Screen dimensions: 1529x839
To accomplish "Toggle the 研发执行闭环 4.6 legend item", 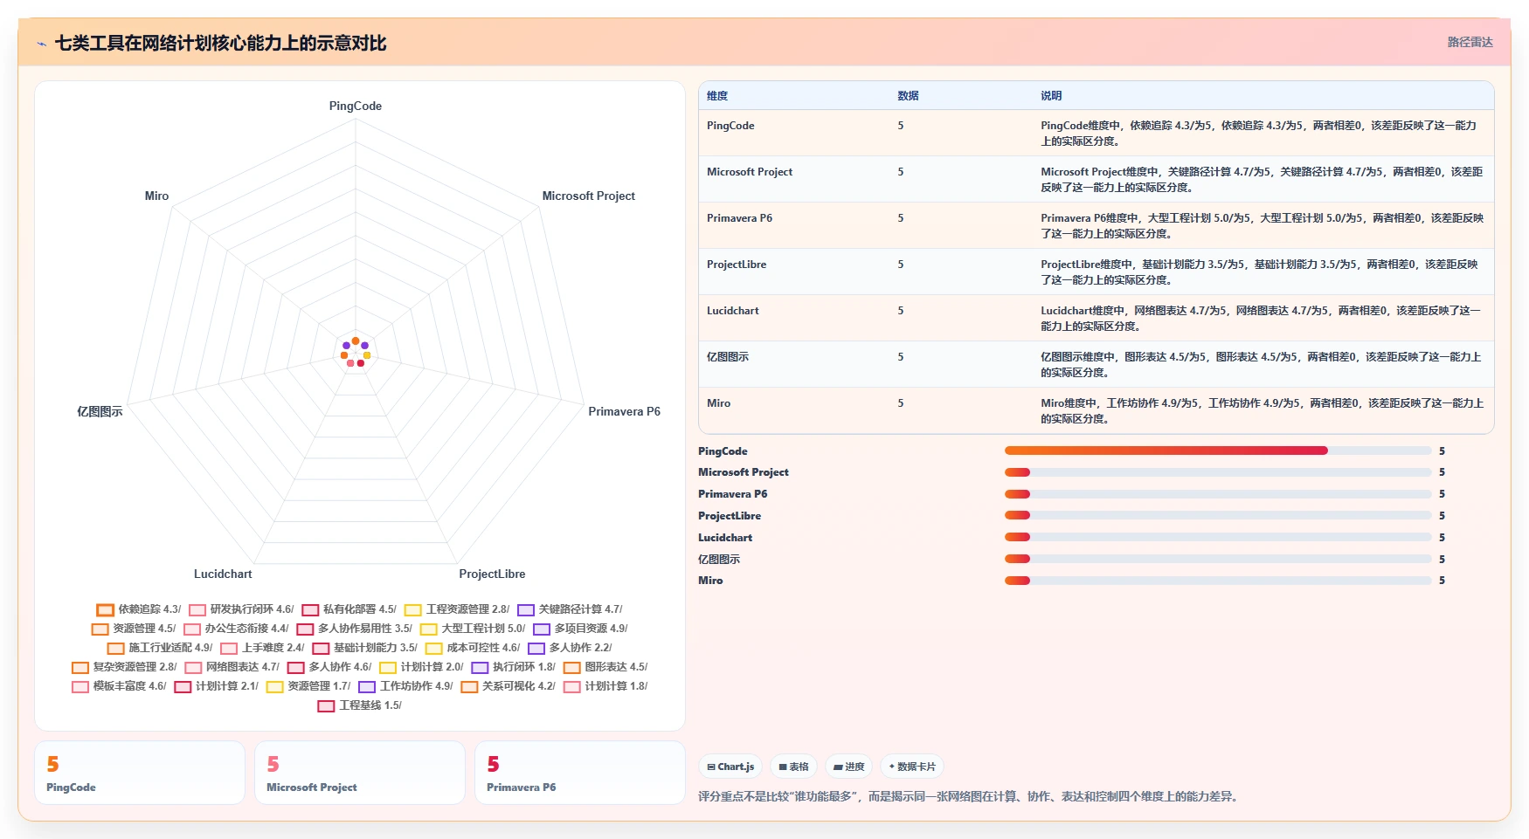I will [x=241, y=609].
